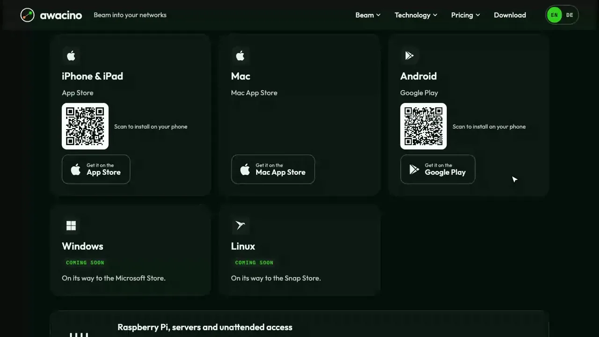Click the "Linux" heading
The width and height of the screenshot is (599, 337).
pyautogui.click(x=243, y=246)
